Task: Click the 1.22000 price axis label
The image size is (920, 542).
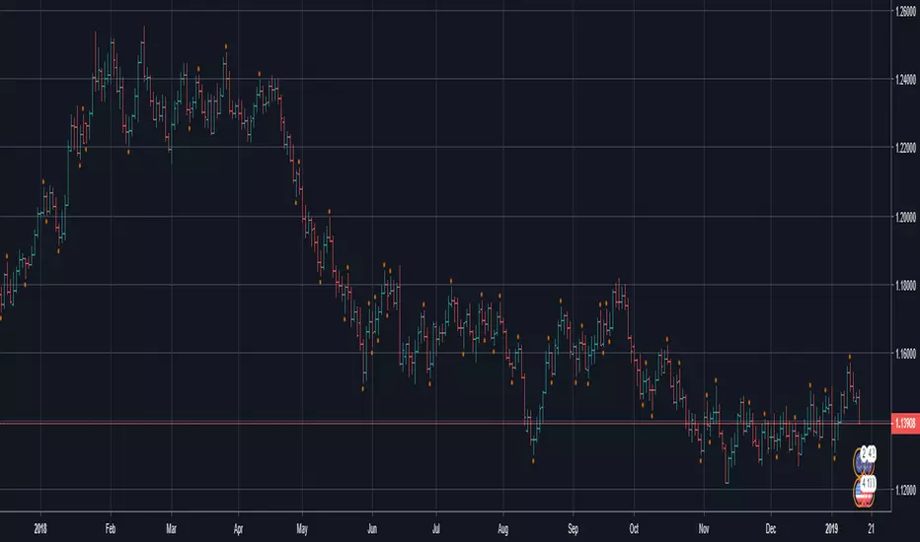Action: coord(905,148)
